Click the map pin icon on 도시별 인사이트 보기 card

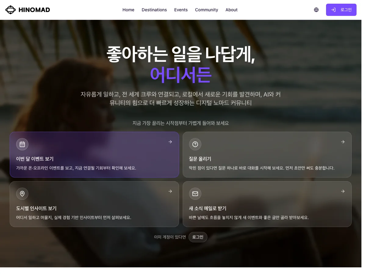pyautogui.click(x=22, y=194)
